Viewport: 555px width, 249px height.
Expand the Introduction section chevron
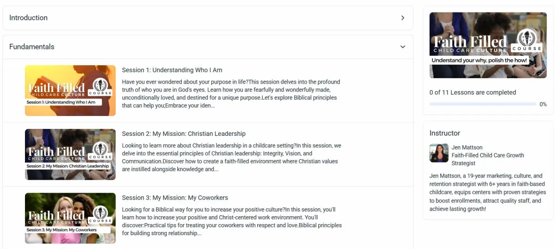click(402, 18)
